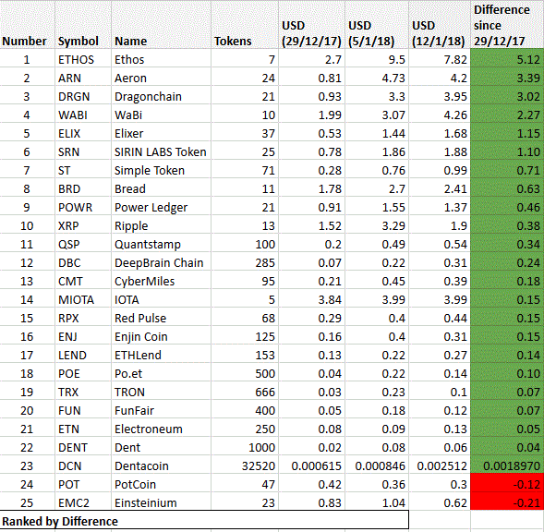Select the Number column header
544x532 pixels.
click(27, 25)
